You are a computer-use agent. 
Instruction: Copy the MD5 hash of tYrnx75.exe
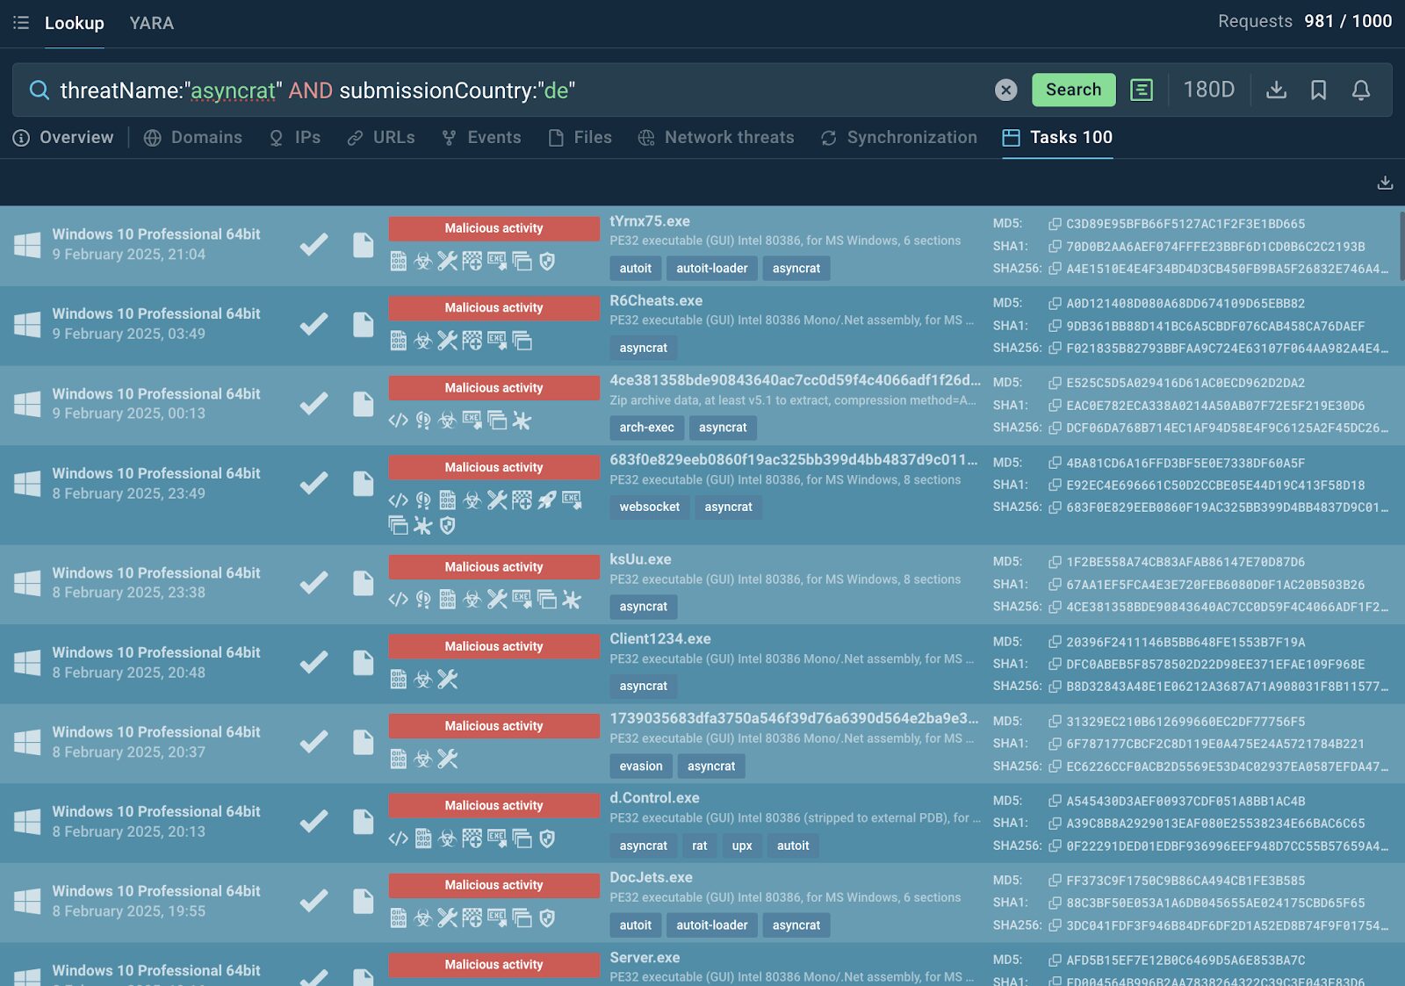1055,224
